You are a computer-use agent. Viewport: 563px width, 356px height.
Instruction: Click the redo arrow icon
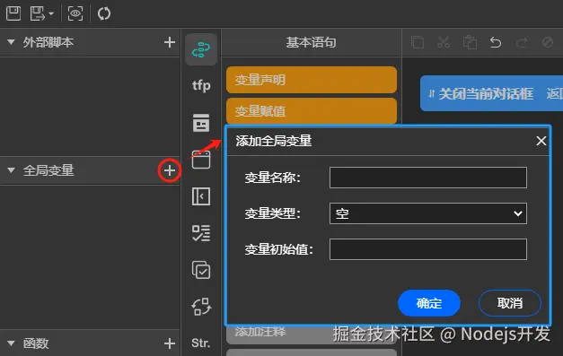pos(522,42)
